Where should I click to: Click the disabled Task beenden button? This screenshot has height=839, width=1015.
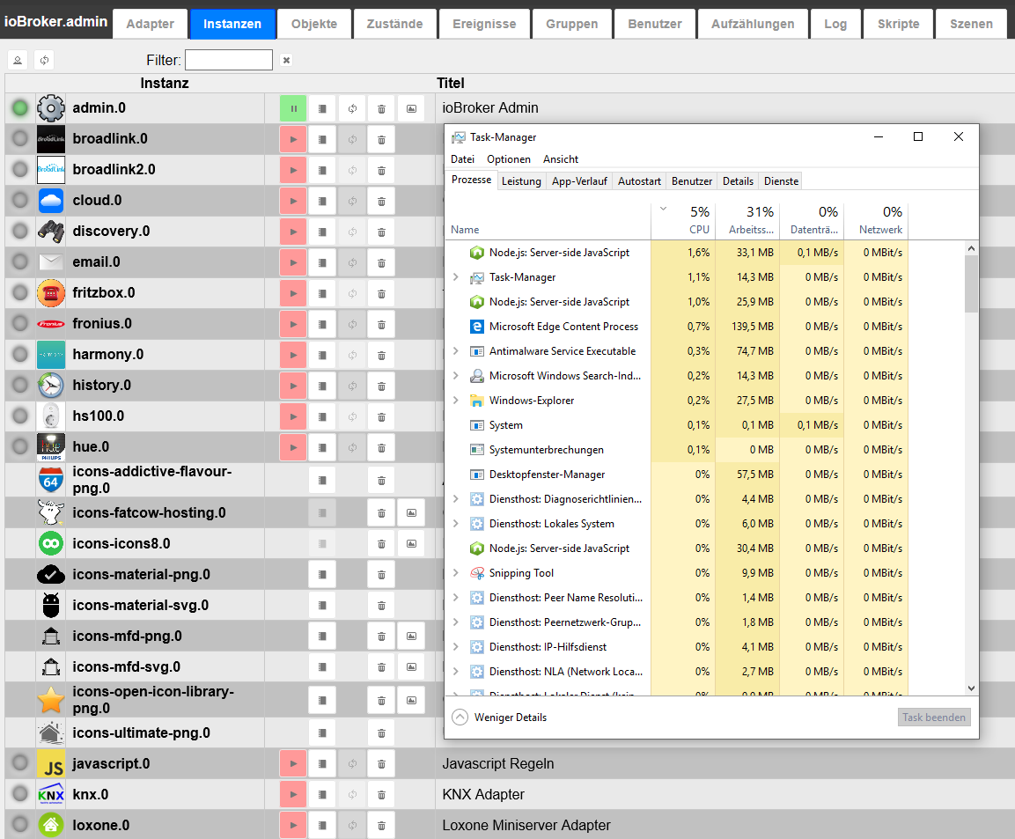coord(934,718)
